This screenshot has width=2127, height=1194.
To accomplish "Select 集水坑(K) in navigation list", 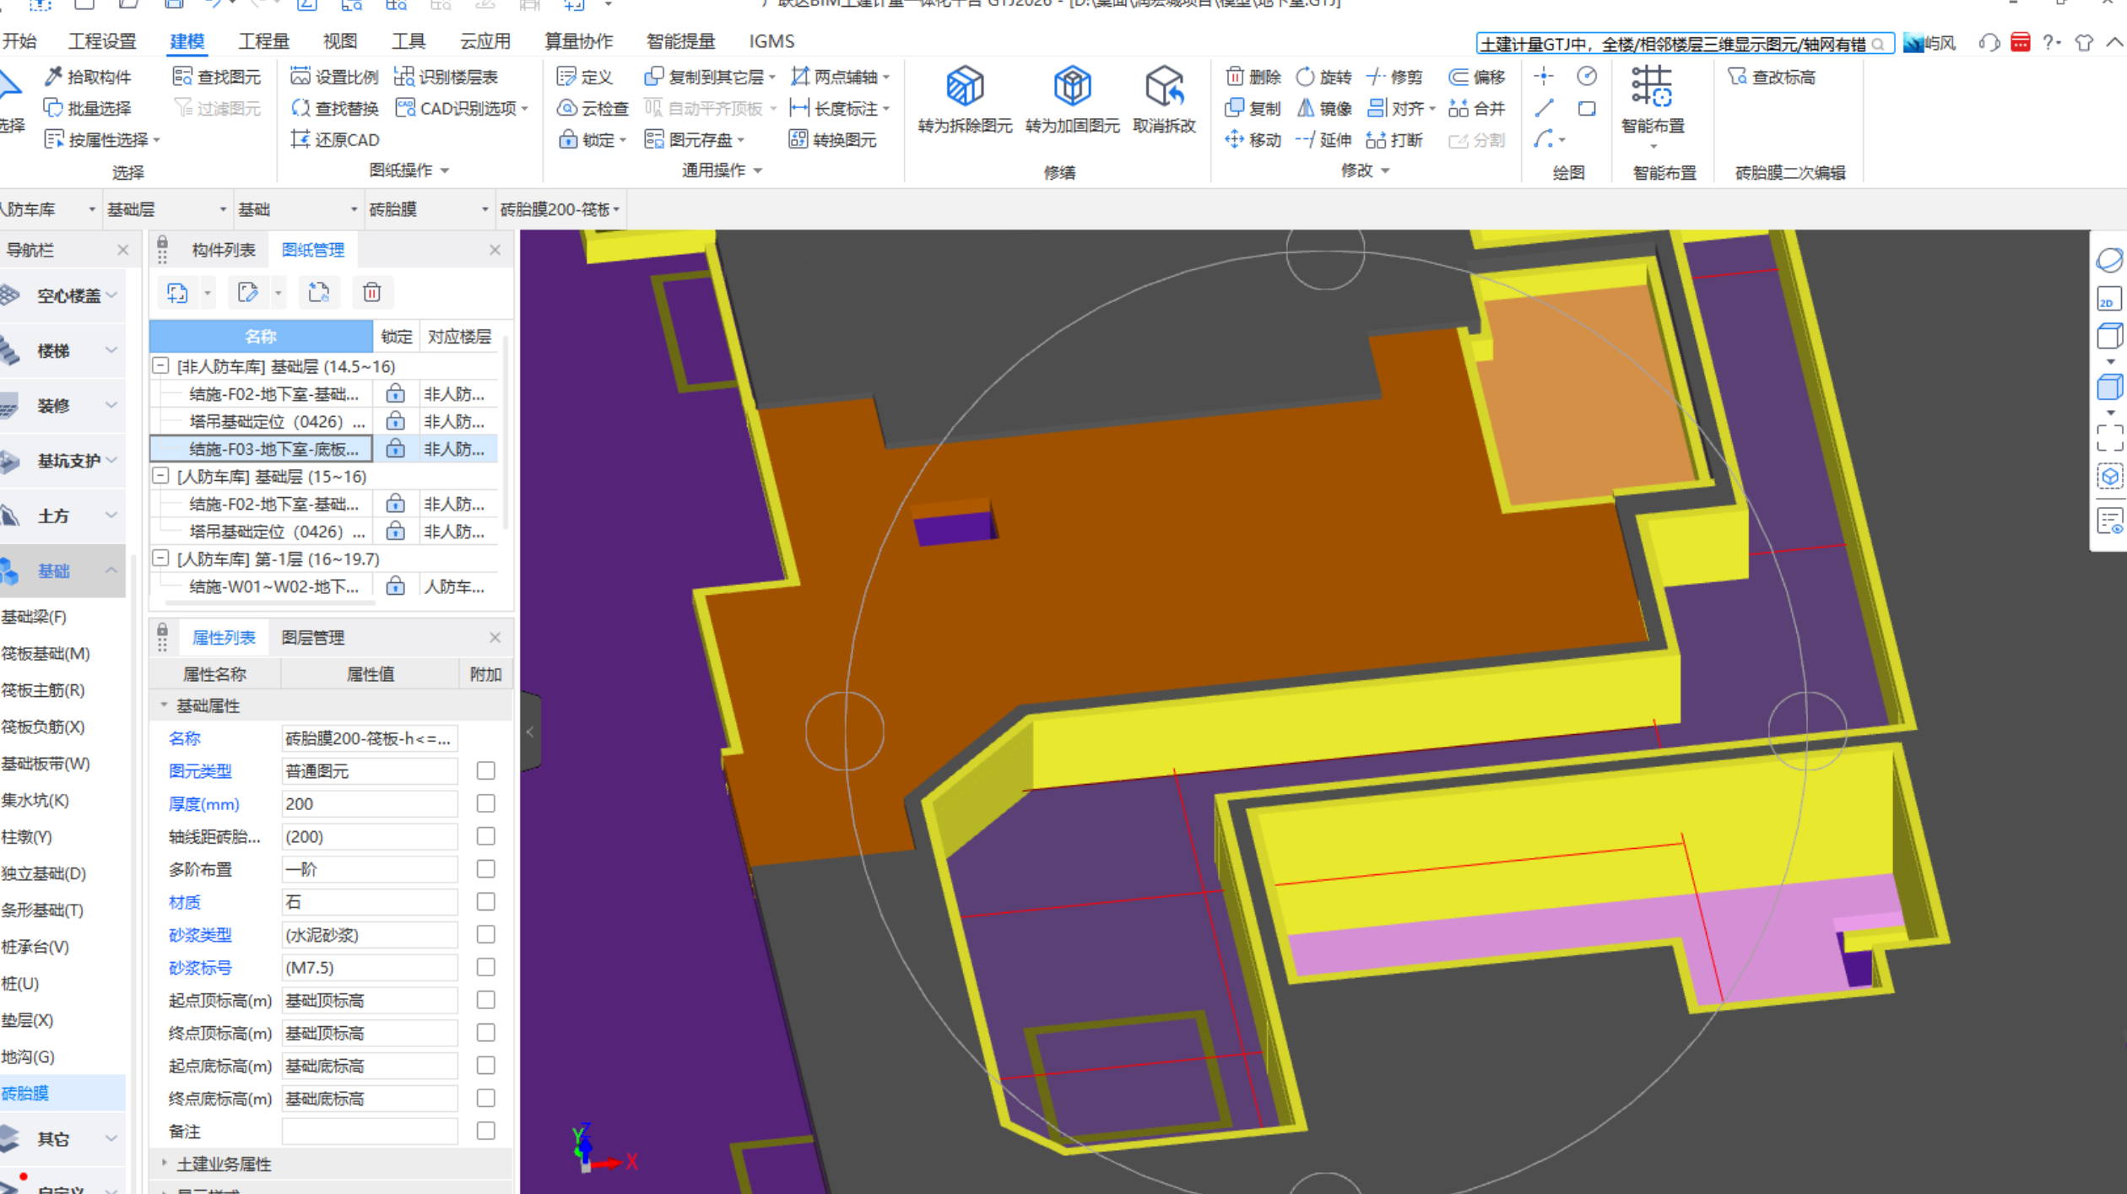I will coord(35,800).
